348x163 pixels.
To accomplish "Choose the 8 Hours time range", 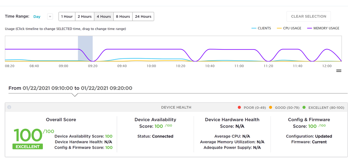I will pyautogui.click(x=123, y=16).
